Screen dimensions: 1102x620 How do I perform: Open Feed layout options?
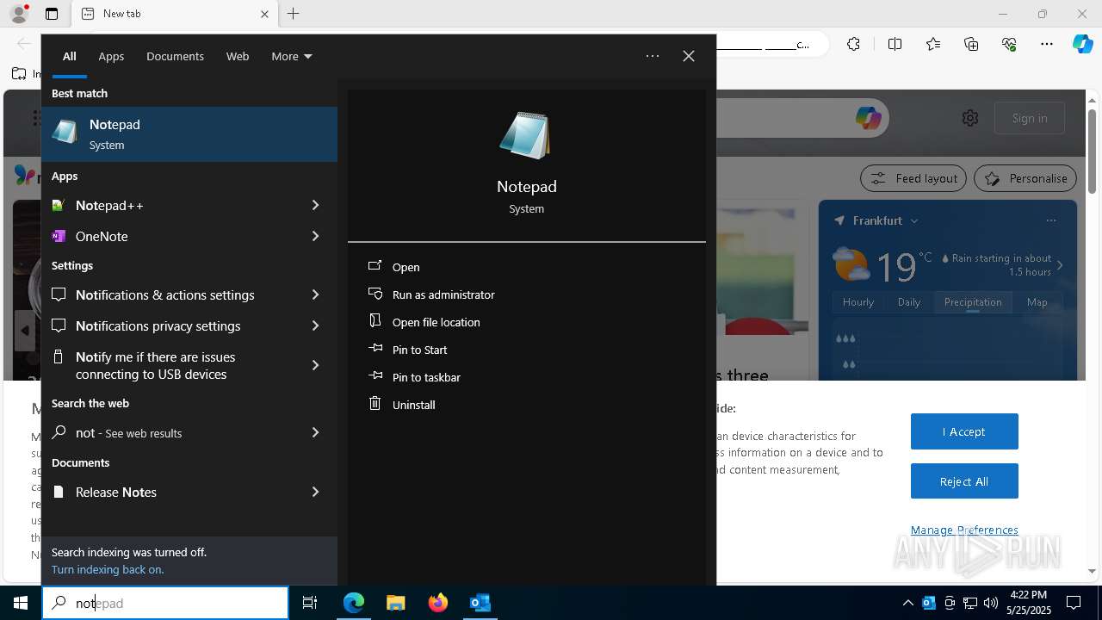913,178
